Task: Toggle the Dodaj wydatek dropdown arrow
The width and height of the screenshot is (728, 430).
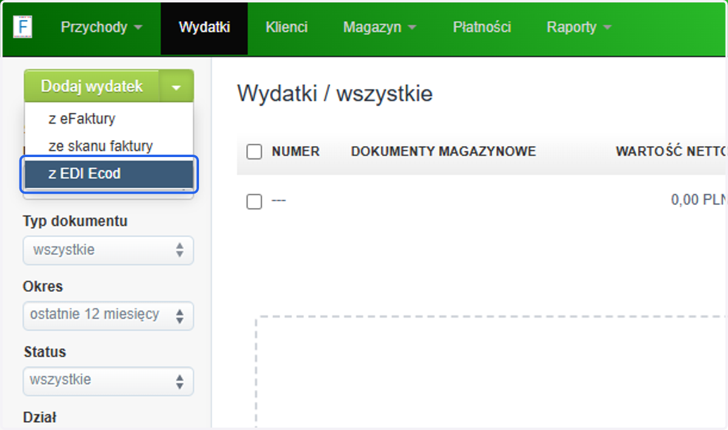Action: (177, 87)
